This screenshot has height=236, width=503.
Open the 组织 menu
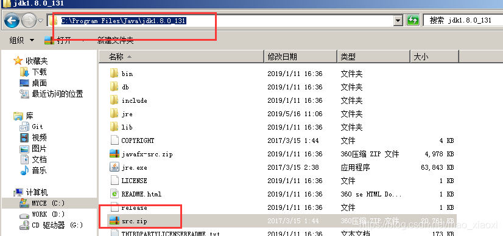pyautogui.click(x=21, y=40)
